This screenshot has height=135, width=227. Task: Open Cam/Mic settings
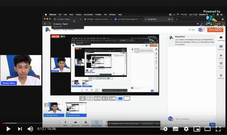click(86, 124)
